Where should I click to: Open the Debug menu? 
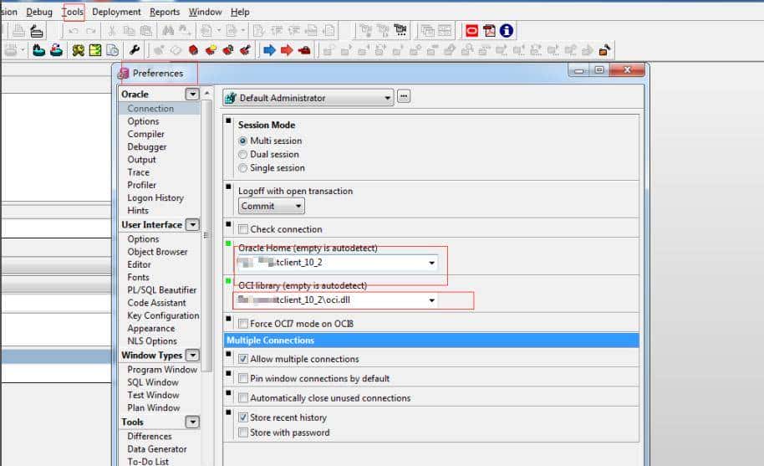pos(39,12)
